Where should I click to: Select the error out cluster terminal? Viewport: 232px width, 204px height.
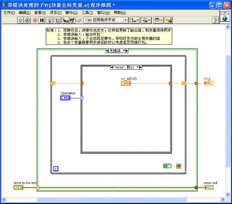point(209,188)
